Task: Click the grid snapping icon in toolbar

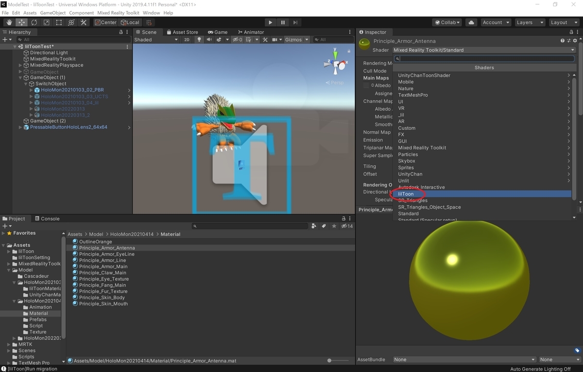Action: tap(149, 22)
